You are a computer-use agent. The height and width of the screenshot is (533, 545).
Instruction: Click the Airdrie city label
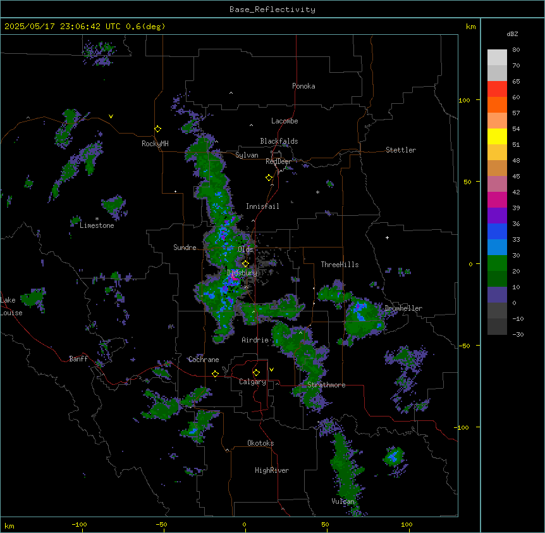255,340
